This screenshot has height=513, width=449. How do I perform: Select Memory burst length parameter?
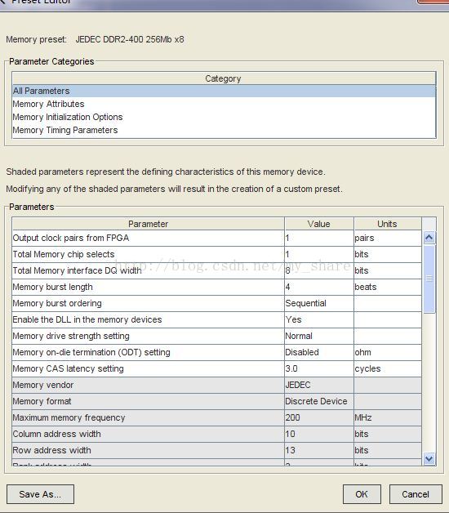148,288
